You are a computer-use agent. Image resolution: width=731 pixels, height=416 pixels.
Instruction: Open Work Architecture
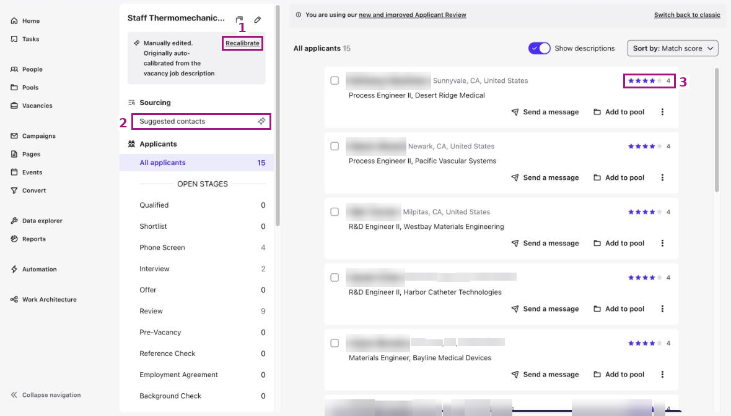coord(43,299)
